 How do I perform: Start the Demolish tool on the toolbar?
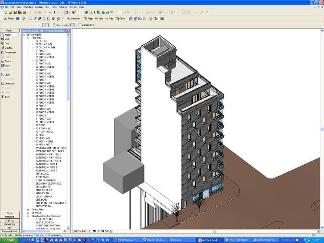click(x=75, y=18)
